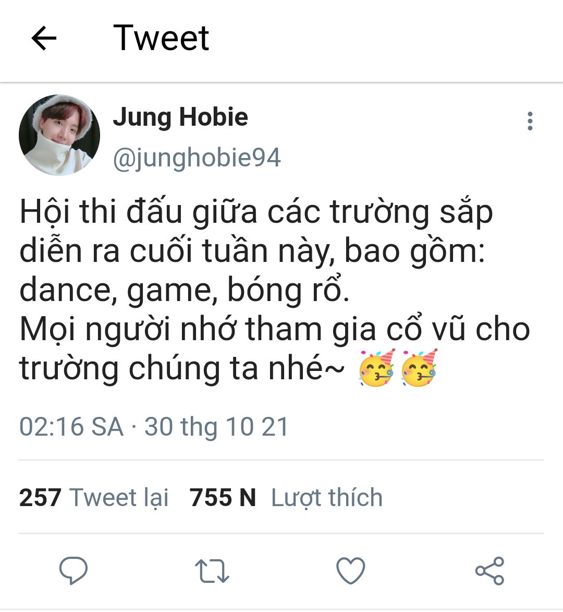Image resolution: width=563 pixels, height=612 pixels.
Task: Tap the Tweet lại label
Action: 119,498
